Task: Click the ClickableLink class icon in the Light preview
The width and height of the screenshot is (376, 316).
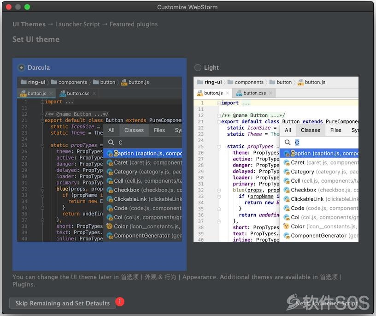Action: [287, 199]
